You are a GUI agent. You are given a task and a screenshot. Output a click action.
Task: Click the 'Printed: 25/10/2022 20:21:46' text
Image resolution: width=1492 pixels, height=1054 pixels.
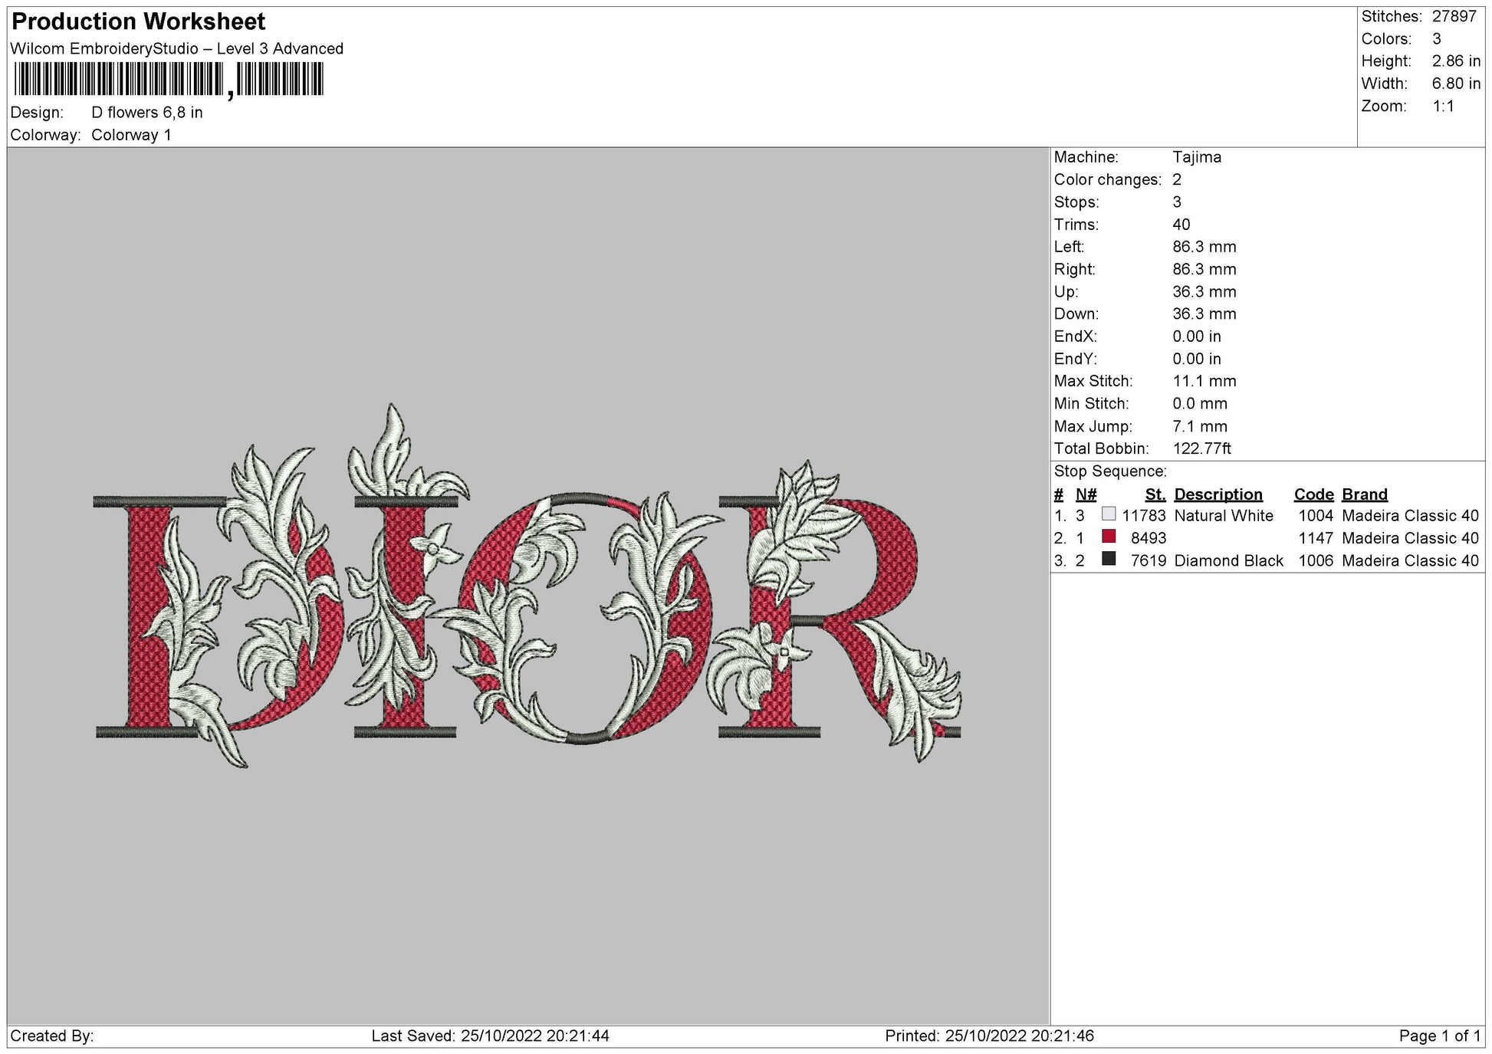(x=990, y=1036)
